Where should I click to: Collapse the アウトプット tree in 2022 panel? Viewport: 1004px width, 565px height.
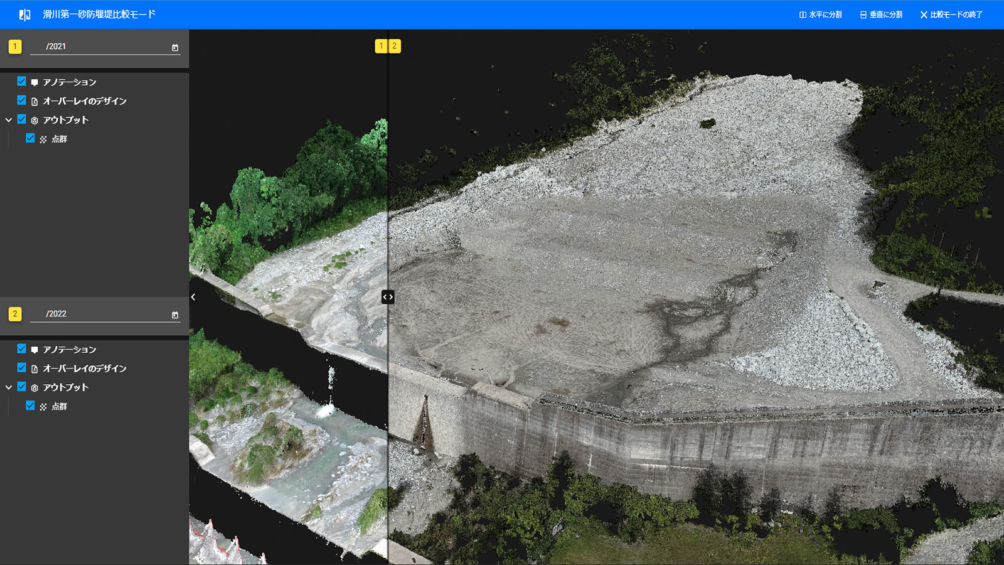pos(8,387)
